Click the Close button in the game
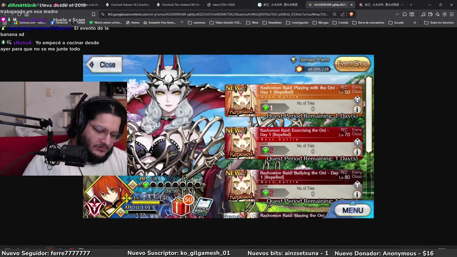 (104, 65)
